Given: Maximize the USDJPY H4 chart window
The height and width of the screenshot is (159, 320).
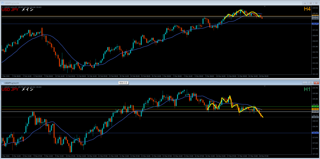Looking at the screenshot, I should click(310, 3).
